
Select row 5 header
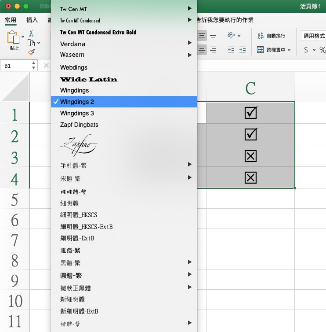pyautogui.click(x=14, y=199)
